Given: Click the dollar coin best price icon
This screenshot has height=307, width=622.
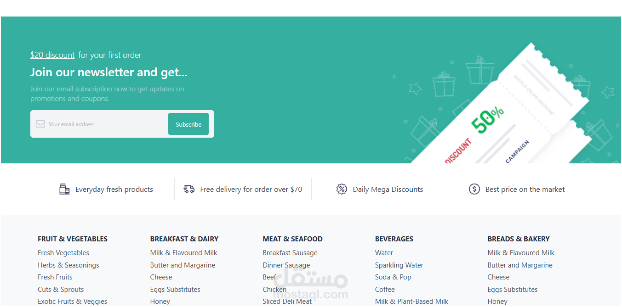Looking at the screenshot, I should click(x=474, y=189).
